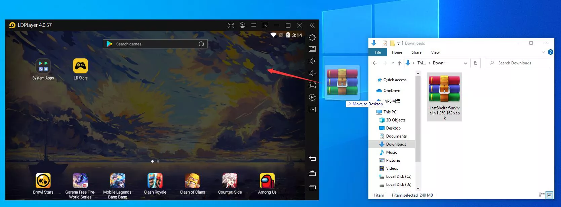Open gamepad settings in LDPlayer title bar
The image size is (561, 207).
[x=231, y=25]
